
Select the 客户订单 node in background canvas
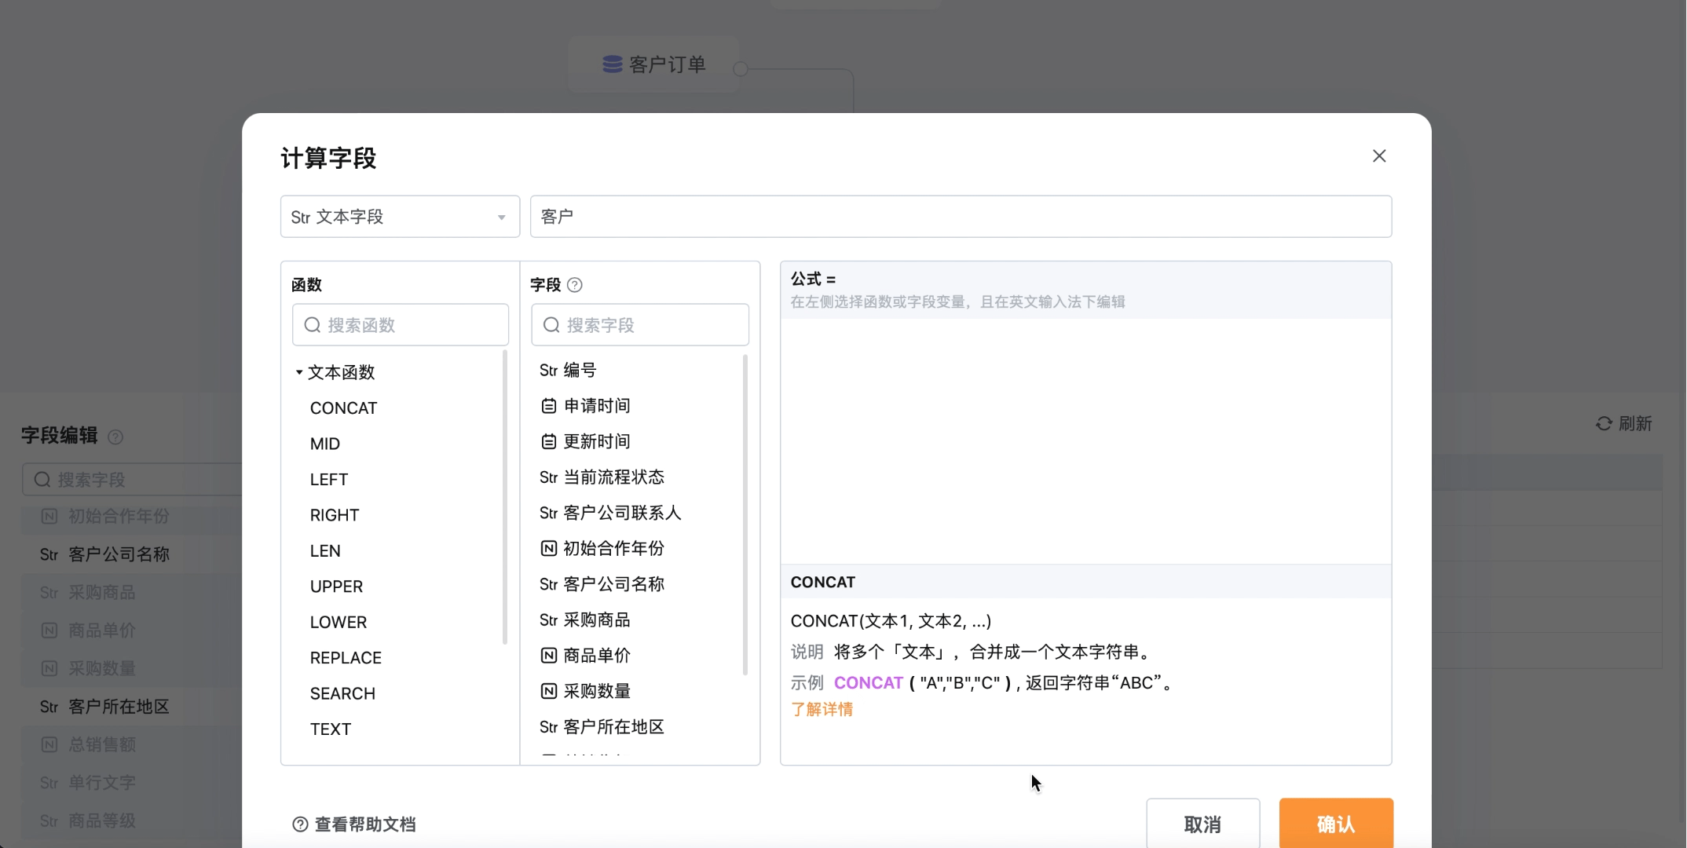(x=654, y=64)
